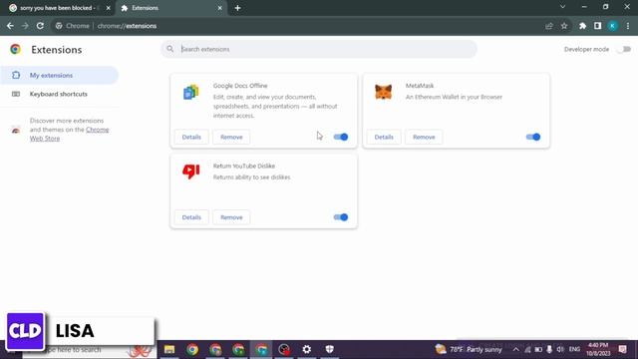Click the share page icon in address bar

click(x=549, y=26)
